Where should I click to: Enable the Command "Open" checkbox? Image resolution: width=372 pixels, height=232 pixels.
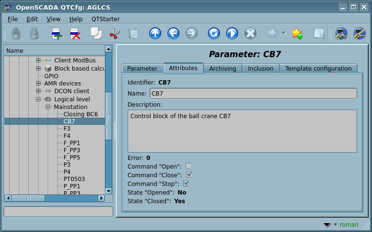(189, 166)
